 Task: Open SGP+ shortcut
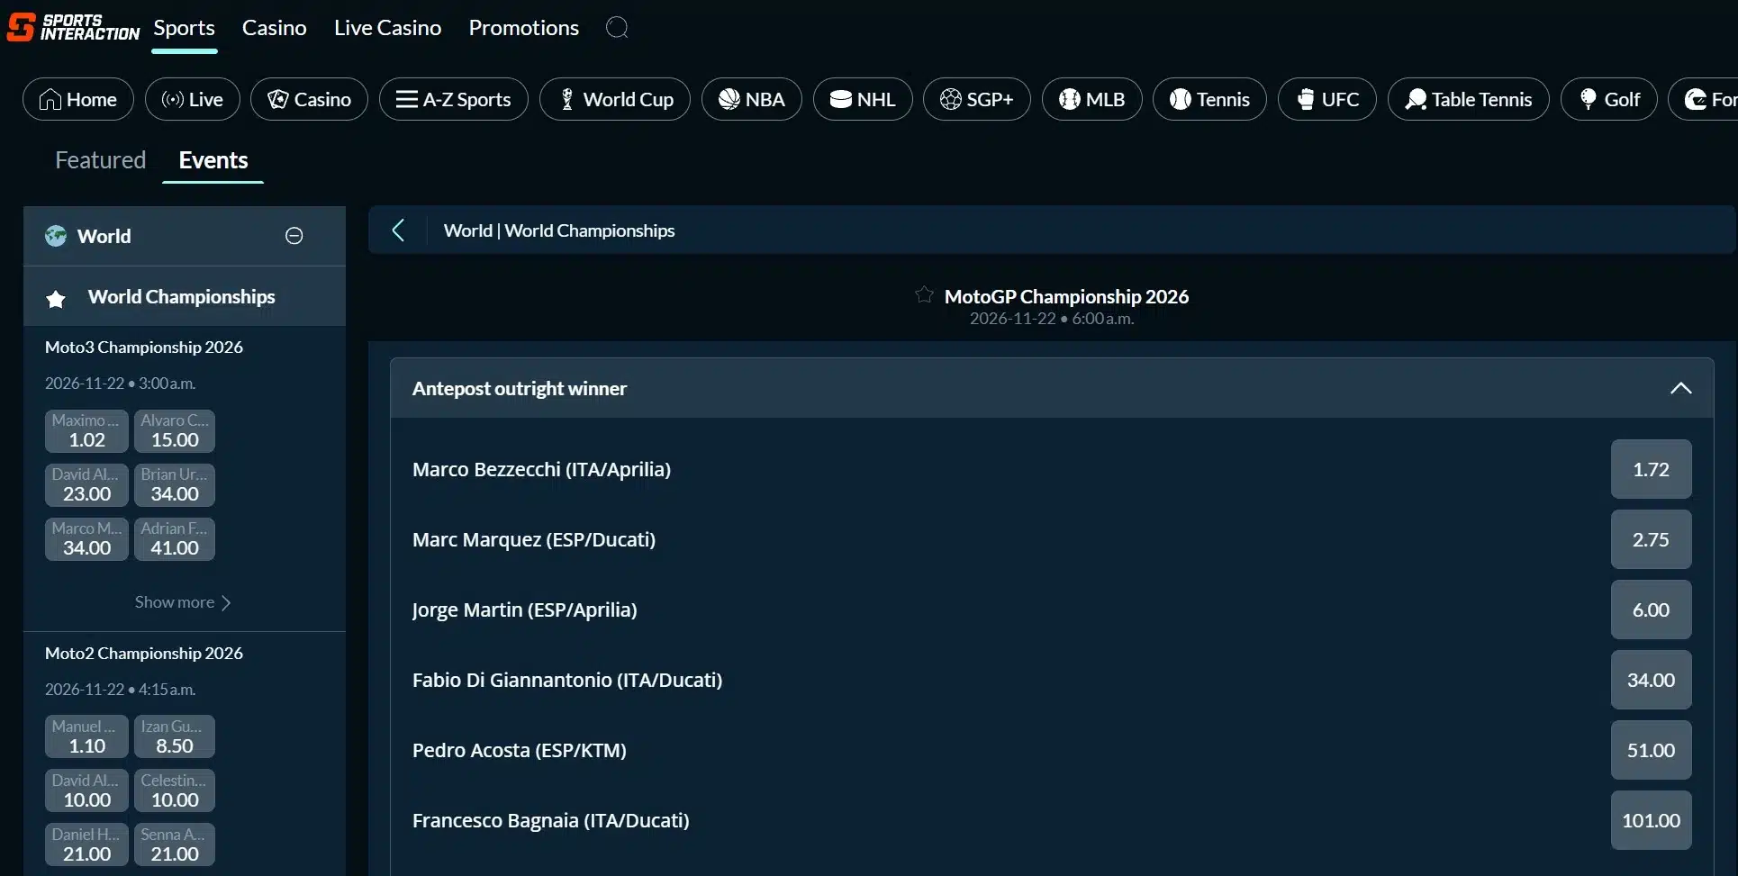[x=977, y=99]
